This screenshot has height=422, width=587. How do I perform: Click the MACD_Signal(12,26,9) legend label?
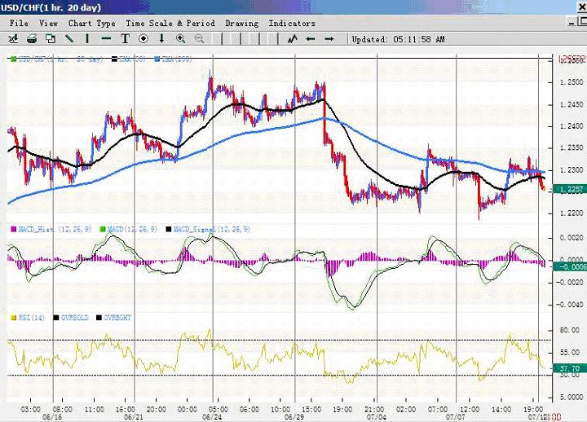click(193, 231)
